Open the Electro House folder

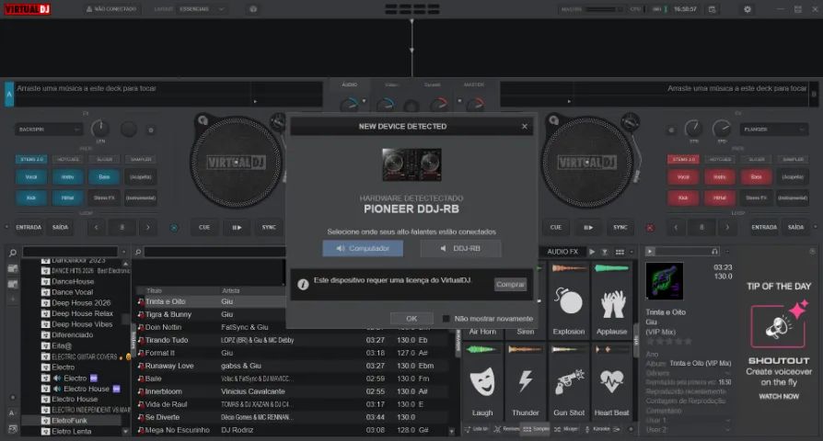(x=75, y=399)
